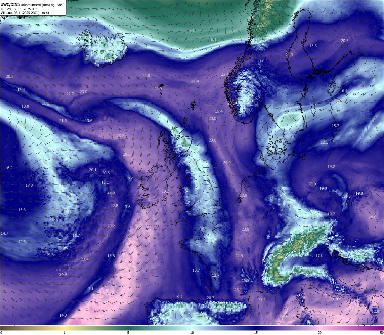Viewport: 384px width, 335px height.
Task: Click the 12.5 value label on the left edge
Action: pos(22,242)
